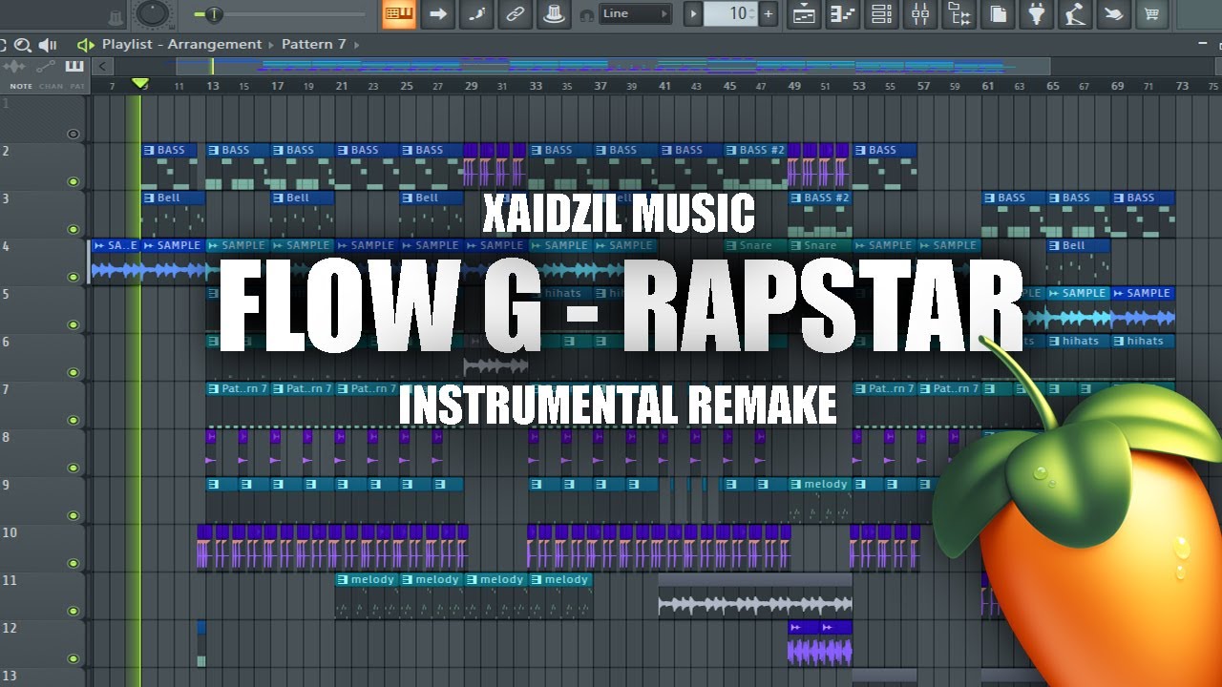Image resolution: width=1222 pixels, height=687 pixels.
Task: Click the touch controller hand icon
Action: click(x=1114, y=13)
